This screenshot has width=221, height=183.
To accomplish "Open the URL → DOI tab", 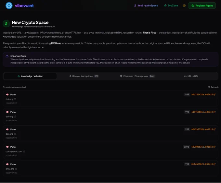I will tap(191, 76).
